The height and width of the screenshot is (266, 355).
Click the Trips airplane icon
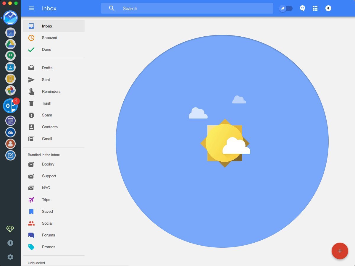click(31, 200)
